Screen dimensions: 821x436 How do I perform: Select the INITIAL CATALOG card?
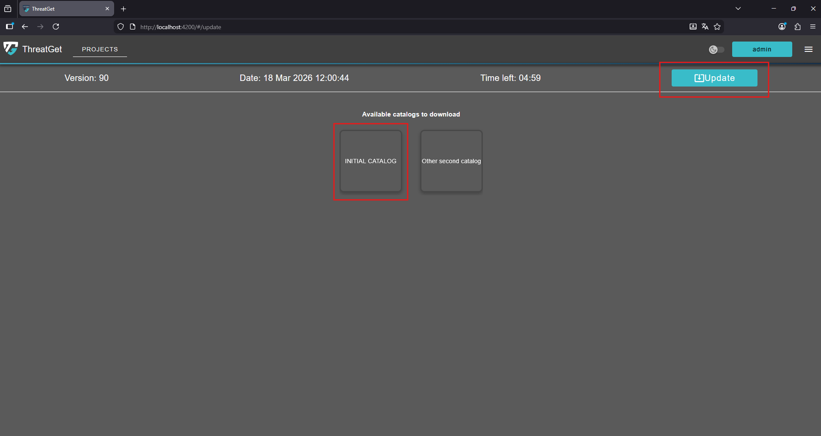pyautogui.click(x=370, y=161)
